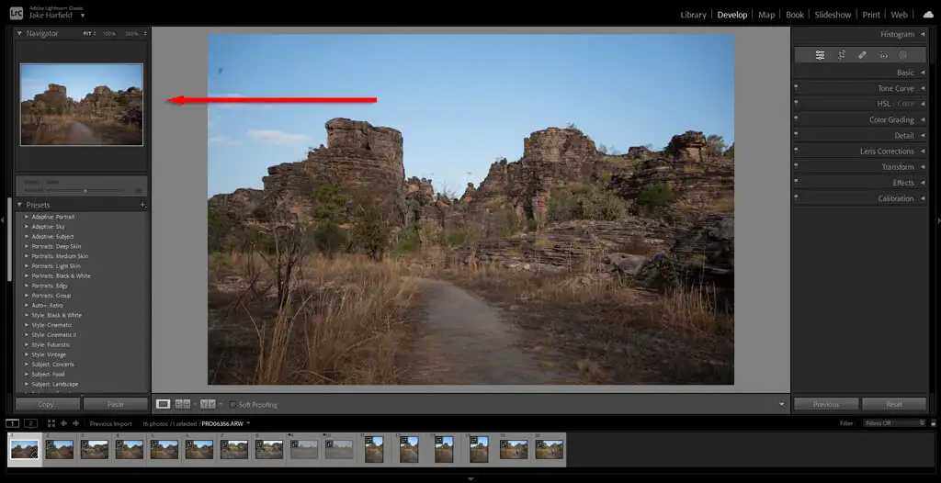Collapse the Navigator panel
Image resolution: width=941 pixels, height=483 pixels.
[19, 34]
